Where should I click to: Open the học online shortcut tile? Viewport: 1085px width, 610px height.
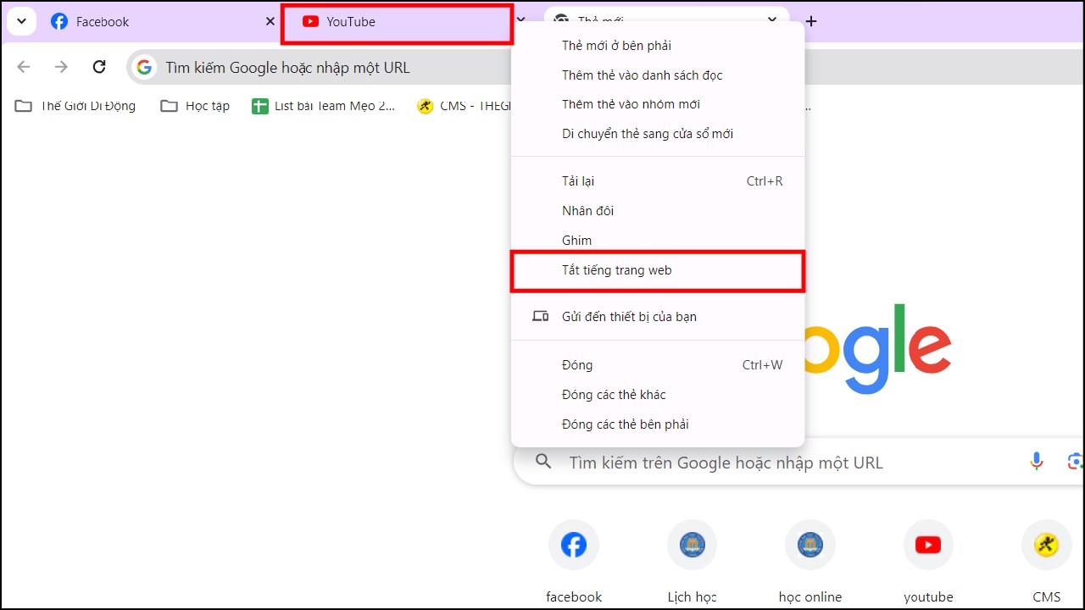pos(810,561)
